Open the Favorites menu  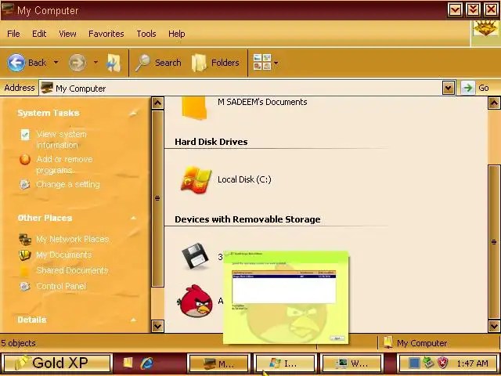click(106, 34)
